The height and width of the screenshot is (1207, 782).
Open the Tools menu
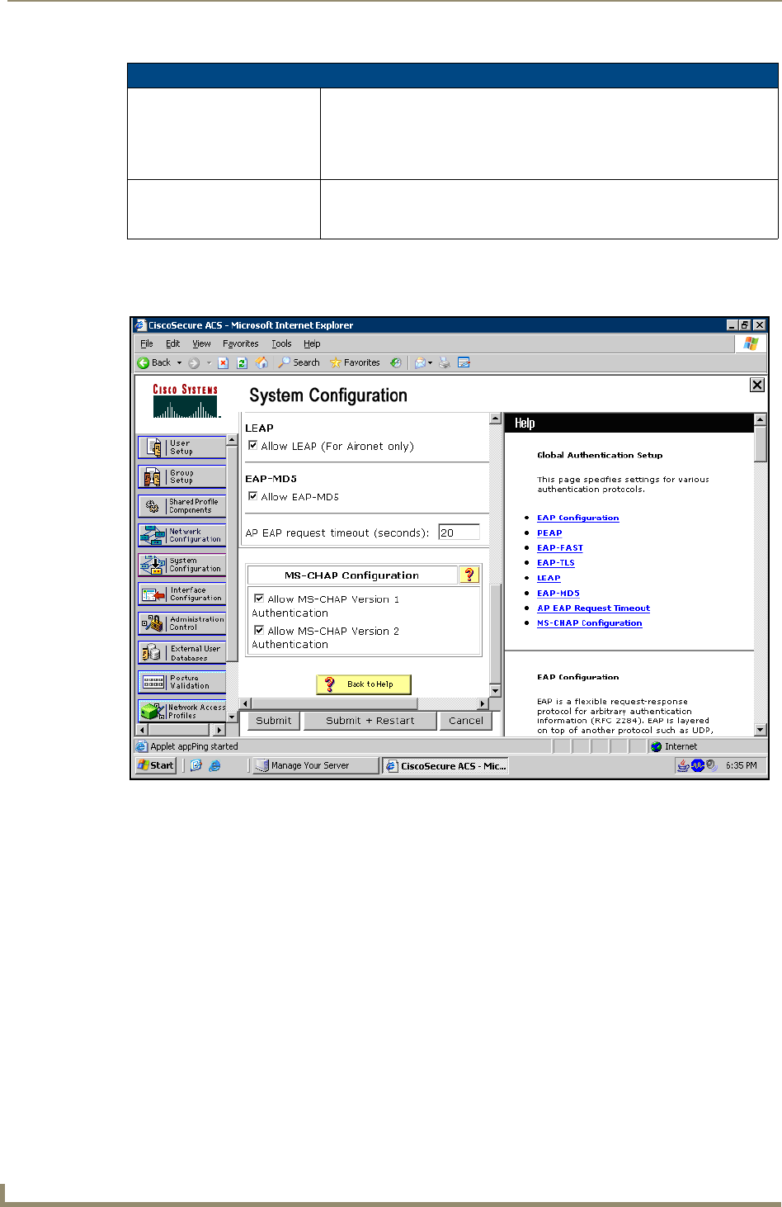coord(281,343)
